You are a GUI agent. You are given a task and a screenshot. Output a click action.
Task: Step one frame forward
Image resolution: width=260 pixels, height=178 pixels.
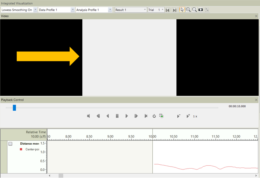(x=136, y=116)
